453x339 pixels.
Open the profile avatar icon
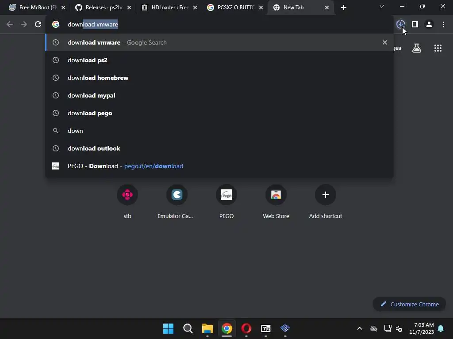[x=429, y=25]
